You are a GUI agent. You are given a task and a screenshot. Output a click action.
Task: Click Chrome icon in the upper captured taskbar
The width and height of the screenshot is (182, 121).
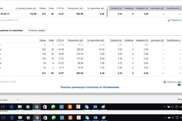point(36,107)
